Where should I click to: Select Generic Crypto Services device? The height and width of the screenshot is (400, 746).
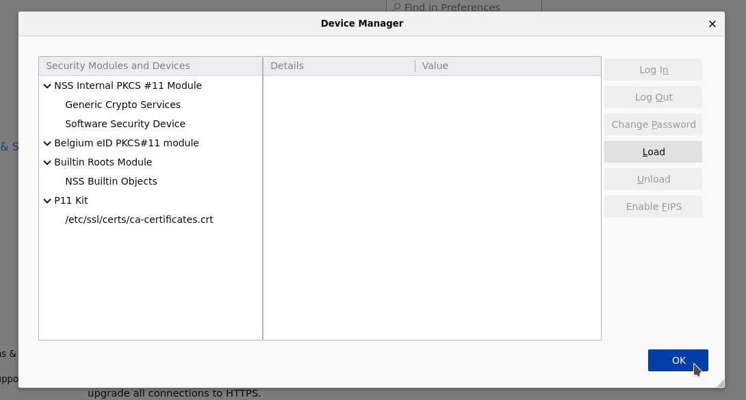coord(151,105)
